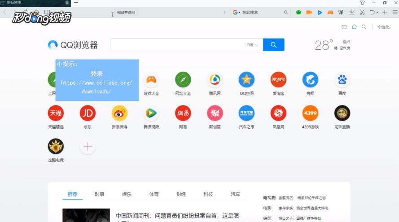
Task: Open the 译 translate tool
Action: 341,12
